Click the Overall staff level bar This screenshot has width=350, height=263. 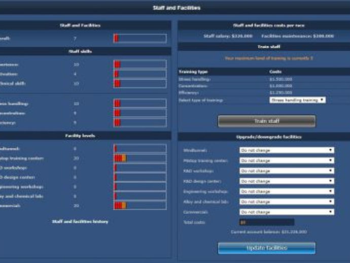[x=140, y=39]
